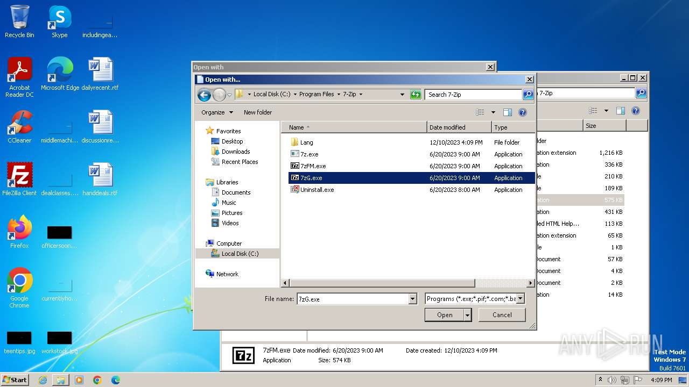This screenshot has width=689, height=387.
Task: Select Uninstall.exe in file list
Action: point(317,190)
